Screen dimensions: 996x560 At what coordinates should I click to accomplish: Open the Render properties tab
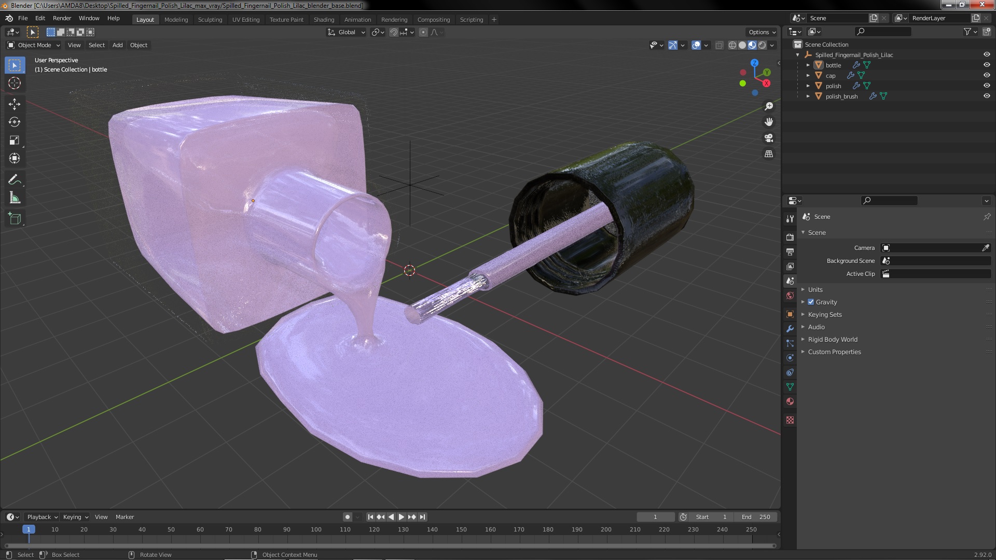(x=790, y=237)
